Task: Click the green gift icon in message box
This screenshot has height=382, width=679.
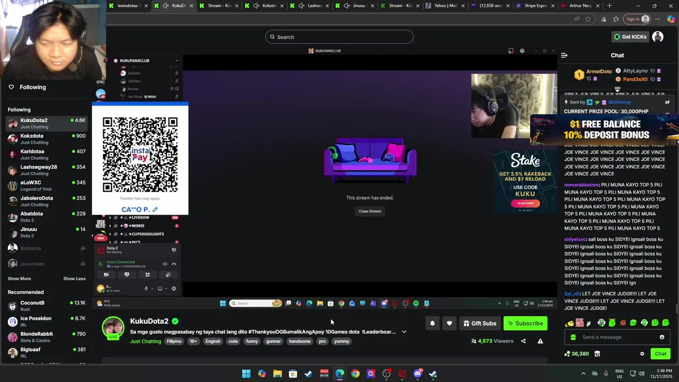Action: pyautogui.click(x=572, y=337)
